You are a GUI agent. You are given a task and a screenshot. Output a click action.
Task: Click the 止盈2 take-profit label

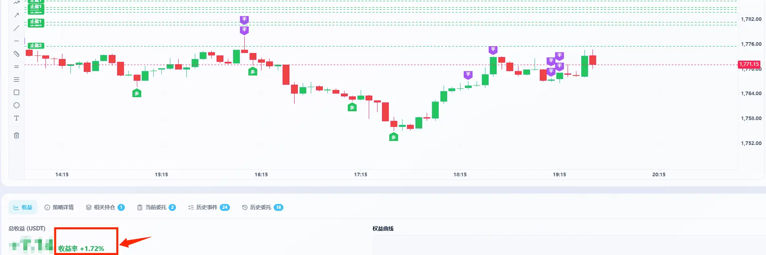point(36,45)
